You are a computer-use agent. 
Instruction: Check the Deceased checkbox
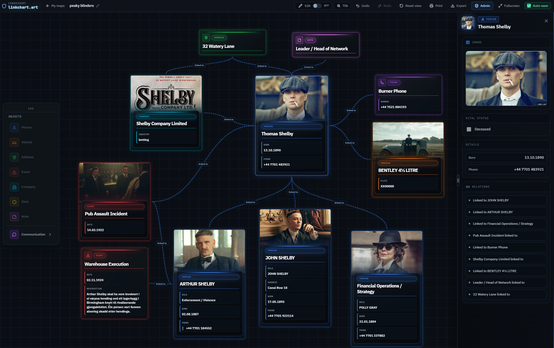point(469,129)
